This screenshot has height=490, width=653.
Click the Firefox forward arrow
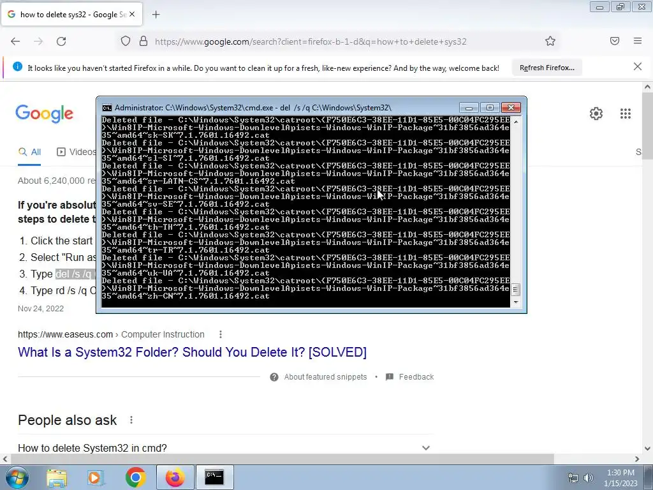coord(38,41)
